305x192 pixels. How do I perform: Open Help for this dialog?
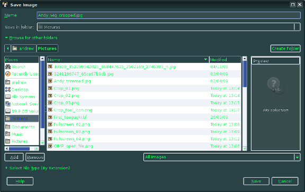[20, 181]
